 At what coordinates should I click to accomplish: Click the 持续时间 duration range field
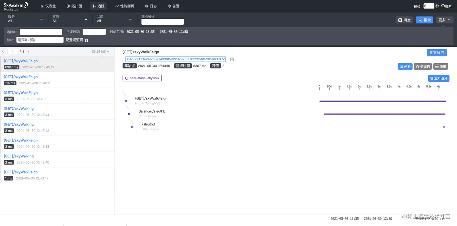(x=94, y=32)
